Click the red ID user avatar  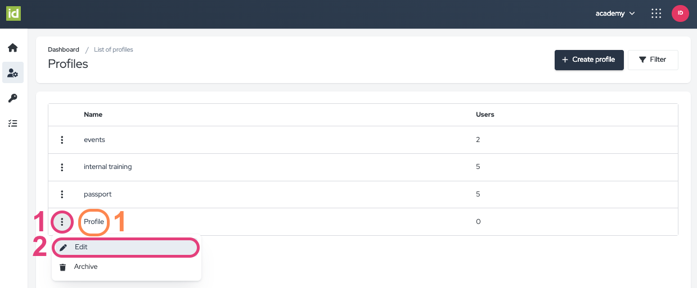tap(680, 13)
